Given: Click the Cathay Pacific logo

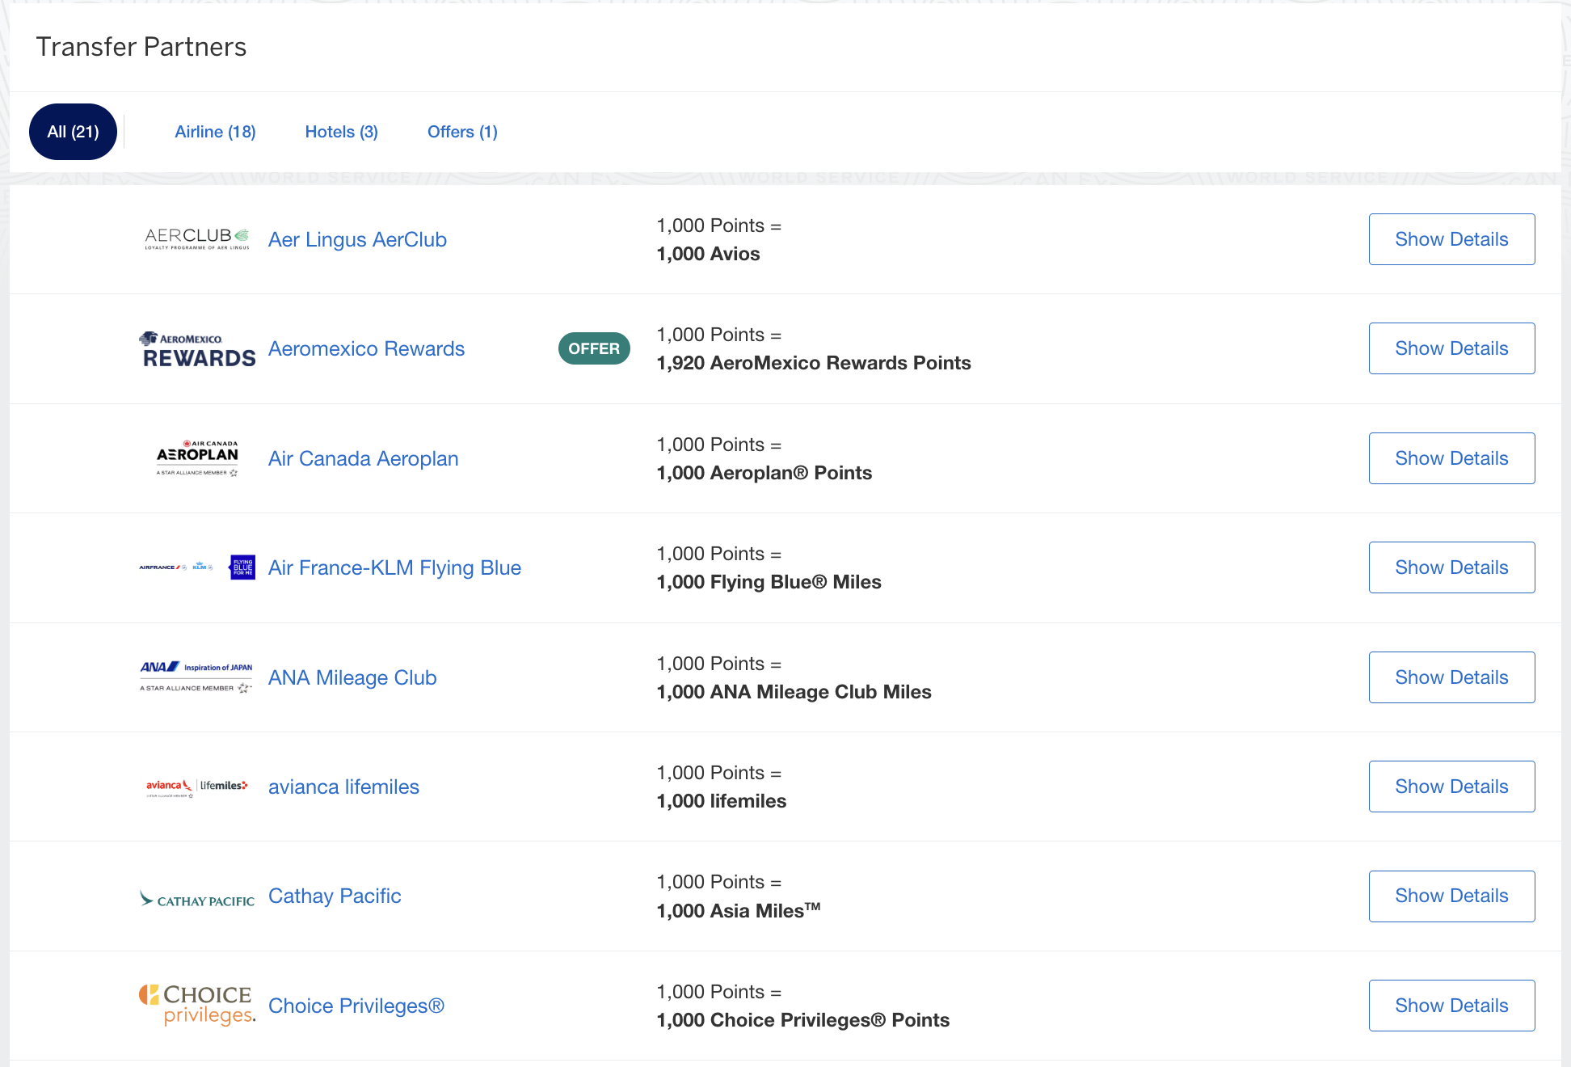Looking at the screenshot, I should tap(196, 896).
